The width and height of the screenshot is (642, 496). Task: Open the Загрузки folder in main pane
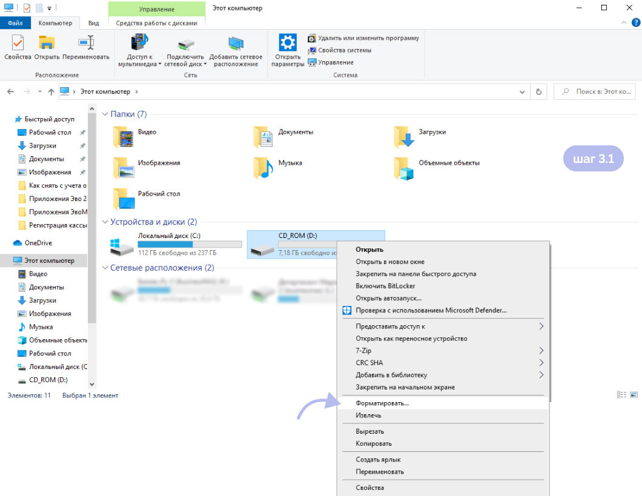tap(420, 137)
